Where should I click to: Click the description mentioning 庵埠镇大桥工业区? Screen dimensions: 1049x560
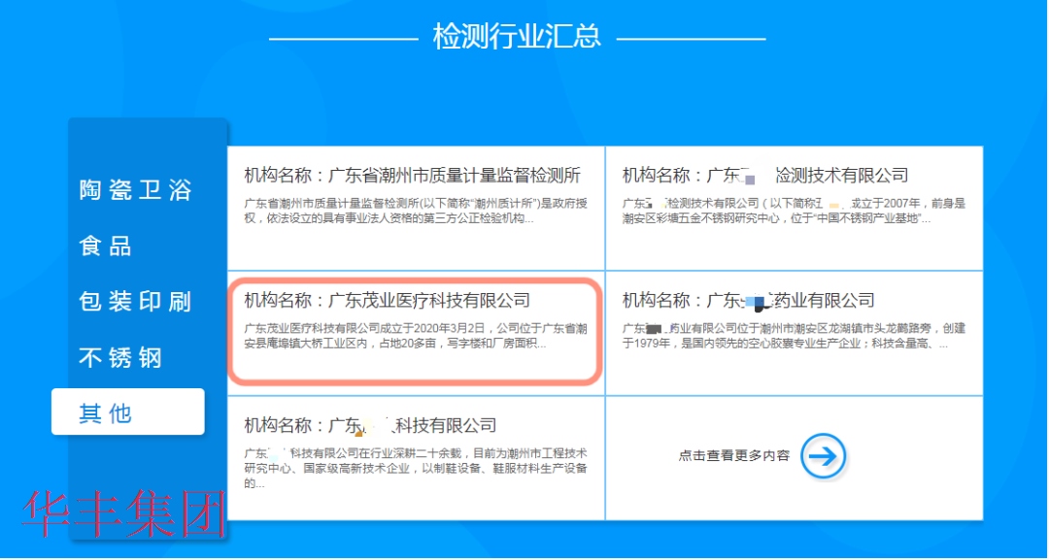[416, 337]
